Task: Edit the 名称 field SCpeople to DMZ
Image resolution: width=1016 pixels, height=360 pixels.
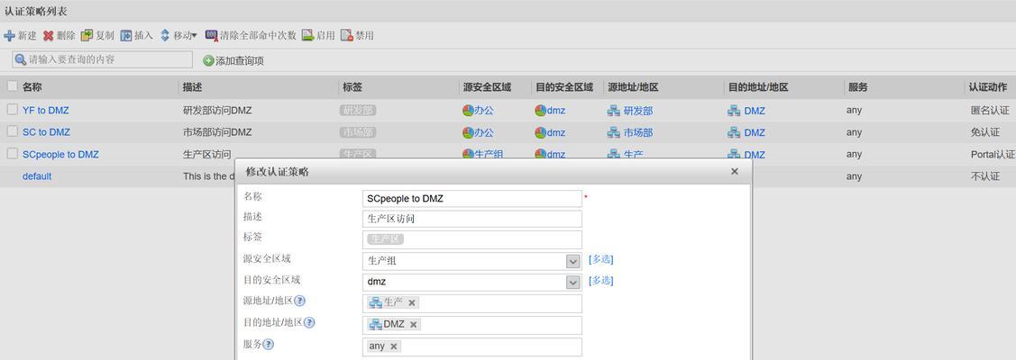Action: [471, 198]
